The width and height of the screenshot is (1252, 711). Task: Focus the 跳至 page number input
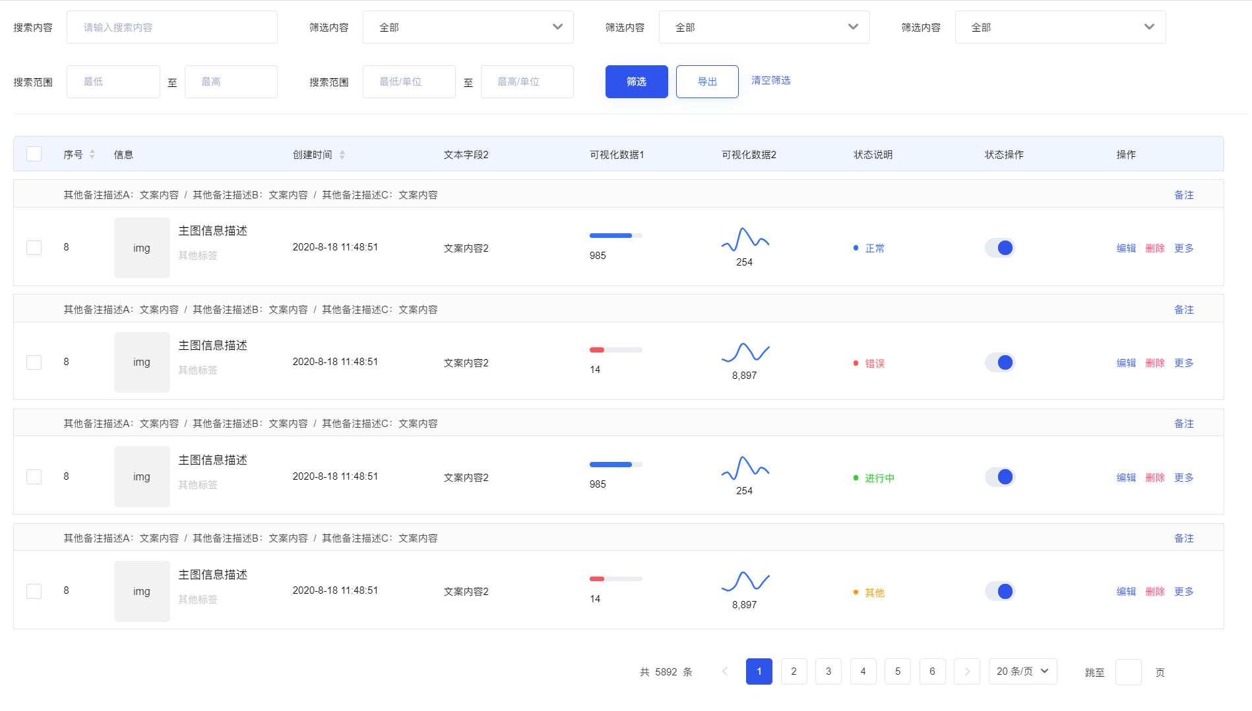1129,672
